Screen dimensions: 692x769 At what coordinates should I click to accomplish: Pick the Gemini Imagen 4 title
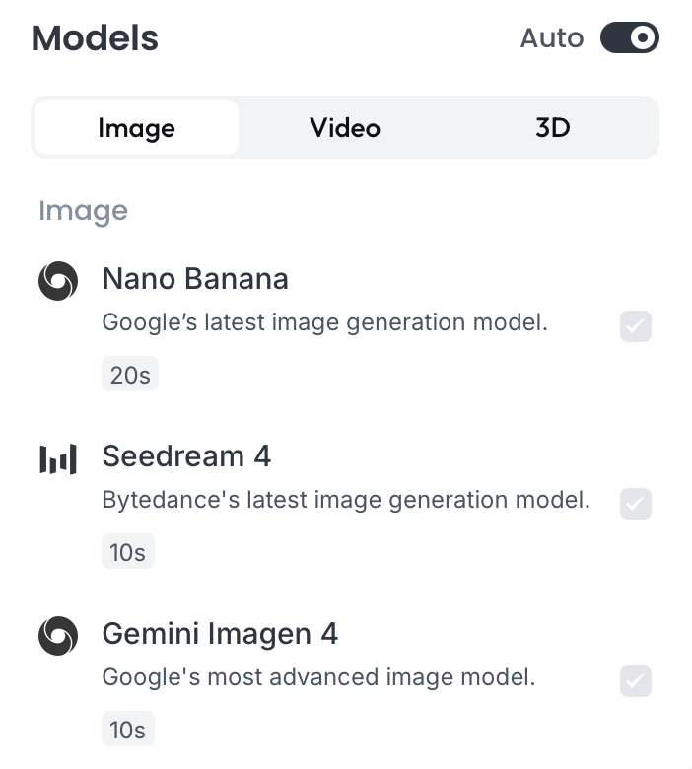coord(220,634)
